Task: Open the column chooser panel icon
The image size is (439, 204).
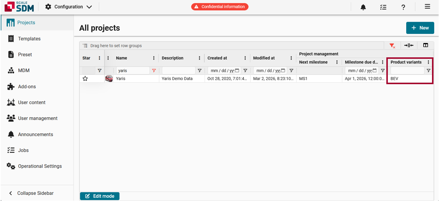Action: click(425, 46)
